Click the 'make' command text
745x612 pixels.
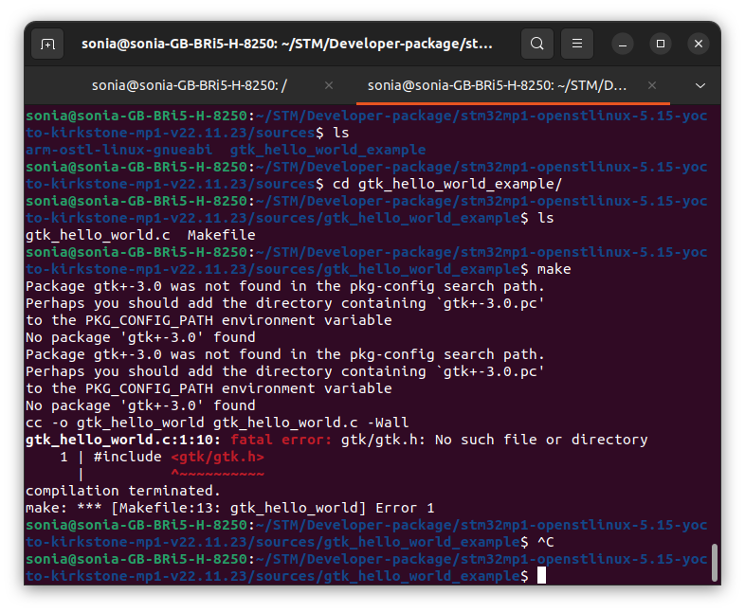click(554, 269)
